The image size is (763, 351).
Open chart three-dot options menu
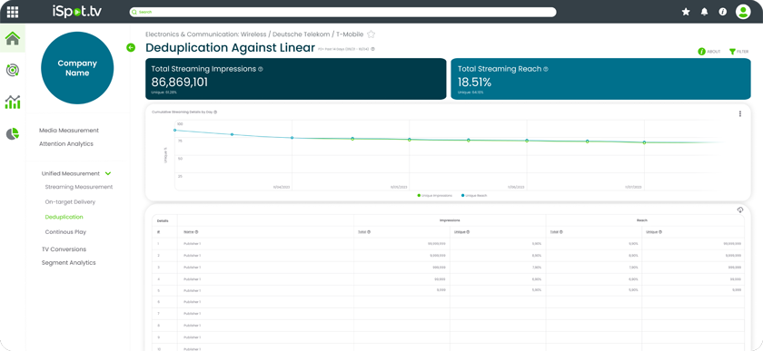(740, 113)
